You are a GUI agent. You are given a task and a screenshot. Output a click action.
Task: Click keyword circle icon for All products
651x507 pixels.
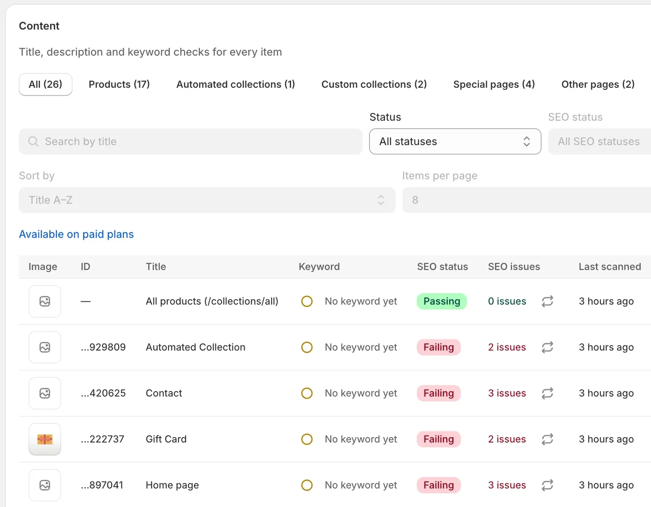tap(307, 301)
